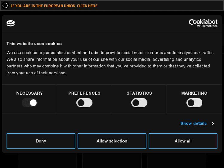Click the 'This website uses cookies' heading
Viewport: 224px width, 168px height.
click(34, 44)
